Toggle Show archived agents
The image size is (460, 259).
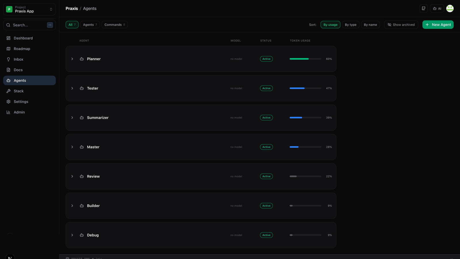point(401,25)
